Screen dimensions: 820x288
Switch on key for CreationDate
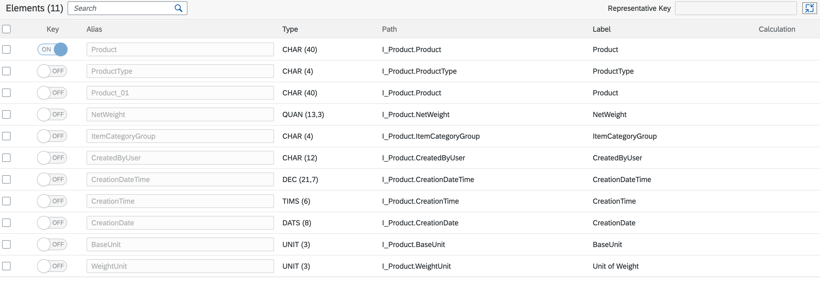coord(52,223)
